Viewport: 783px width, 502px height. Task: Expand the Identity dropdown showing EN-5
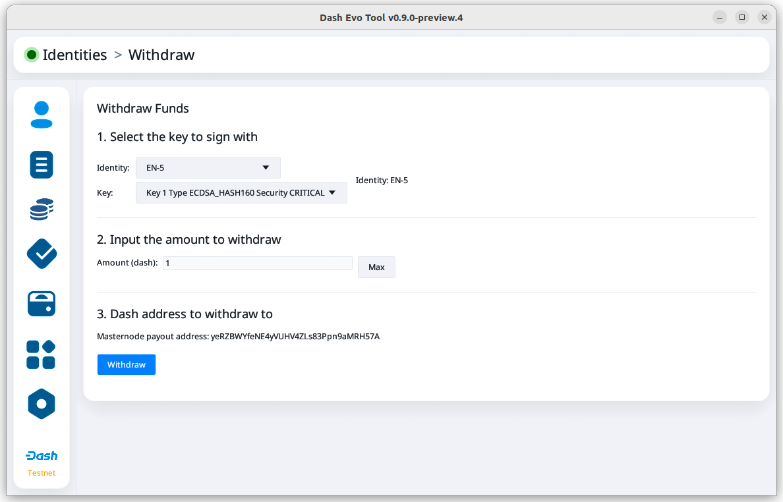tap(208, 167)
